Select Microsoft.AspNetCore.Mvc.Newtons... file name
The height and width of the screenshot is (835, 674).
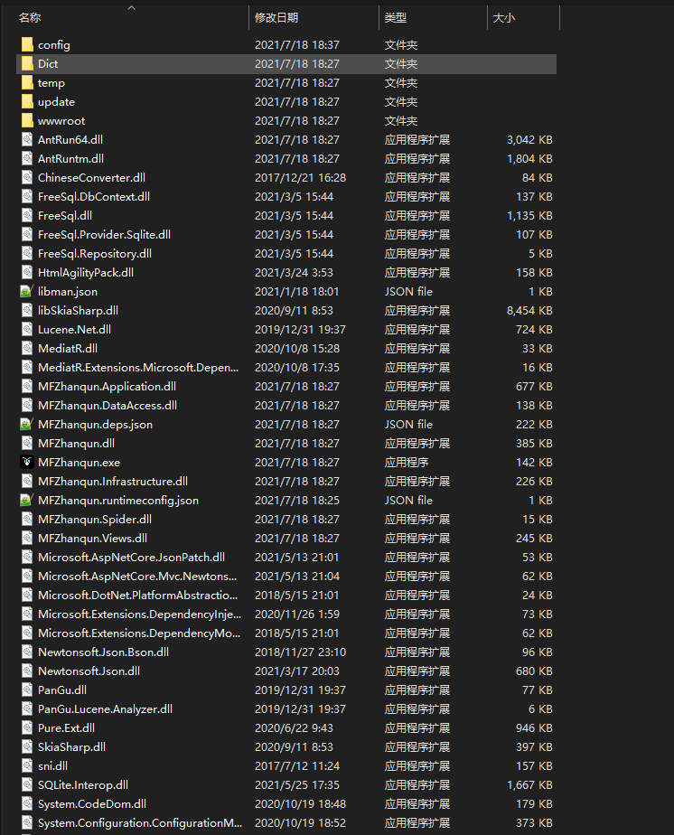tap(137, 577)
